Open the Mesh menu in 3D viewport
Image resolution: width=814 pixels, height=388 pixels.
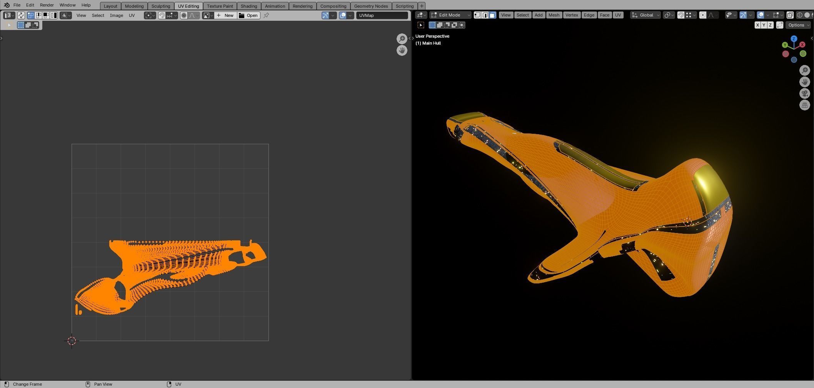(554, 15)
